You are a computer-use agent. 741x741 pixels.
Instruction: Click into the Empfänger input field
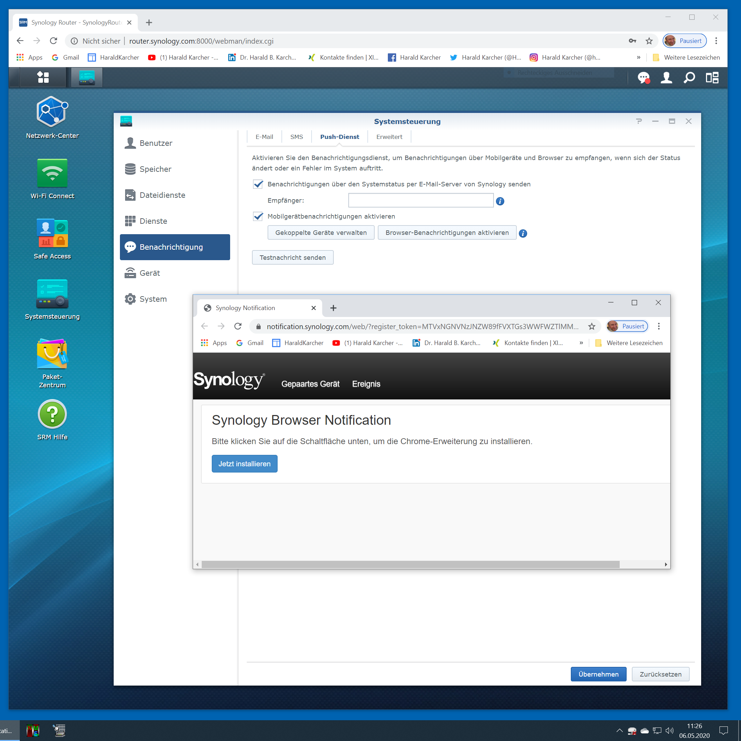coord(420,201)
